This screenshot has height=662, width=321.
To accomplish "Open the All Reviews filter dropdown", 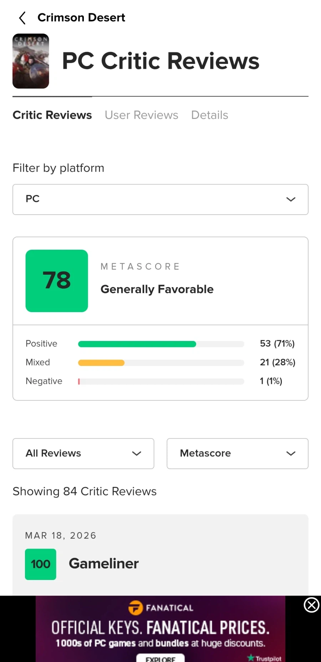I will [x=83, y=453].
